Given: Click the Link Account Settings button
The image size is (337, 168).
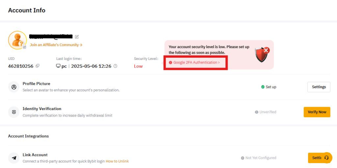Looking at the screenshot, I should [x=316, y=158].
